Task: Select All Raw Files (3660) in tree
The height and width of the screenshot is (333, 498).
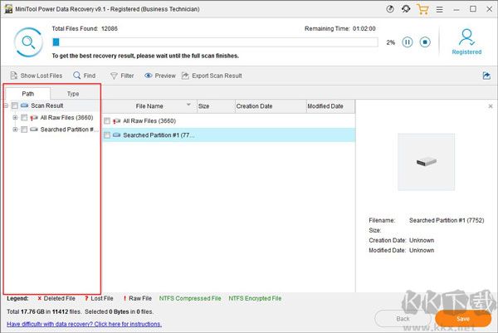Action: [66, 118]
